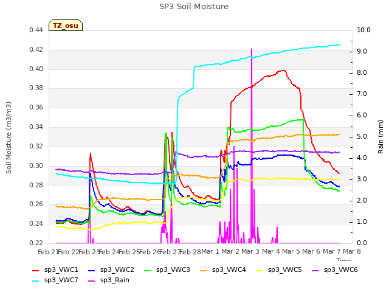Click the Feb 21 date label
This screenshot has width=389, height=292.
coord(47,252)
